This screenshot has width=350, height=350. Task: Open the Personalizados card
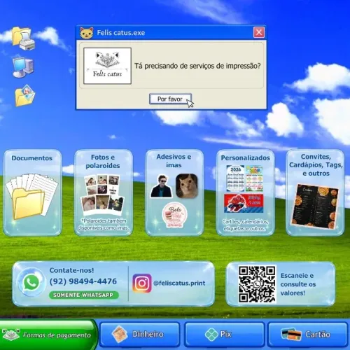pos(245,192)
